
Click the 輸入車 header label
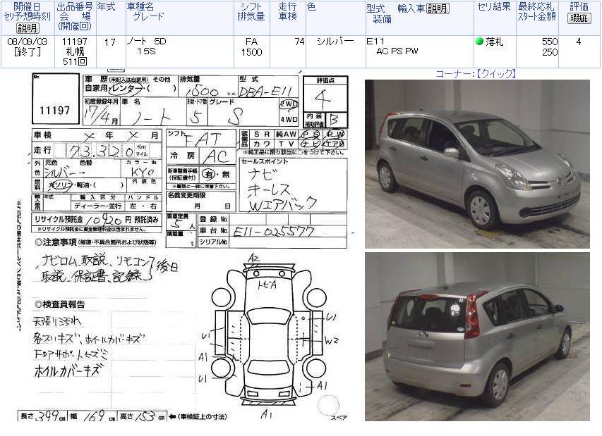(x=411, y=8)
